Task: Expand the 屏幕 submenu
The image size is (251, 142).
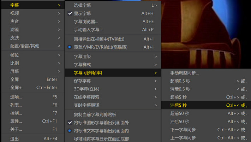Action: click(33, 71)
